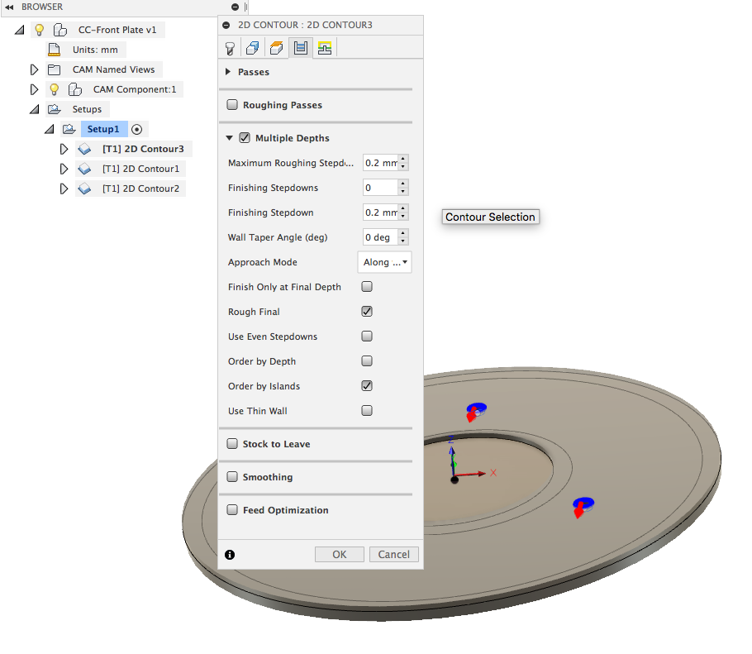This screenshot has width=752, height=654.
Task: Collapse the Browser panel with double-arrow icon
Action: click(8, 7)
